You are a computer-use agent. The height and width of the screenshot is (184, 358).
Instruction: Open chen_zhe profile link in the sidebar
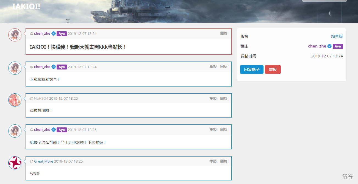pyautogui.click(x=317, y=46)
